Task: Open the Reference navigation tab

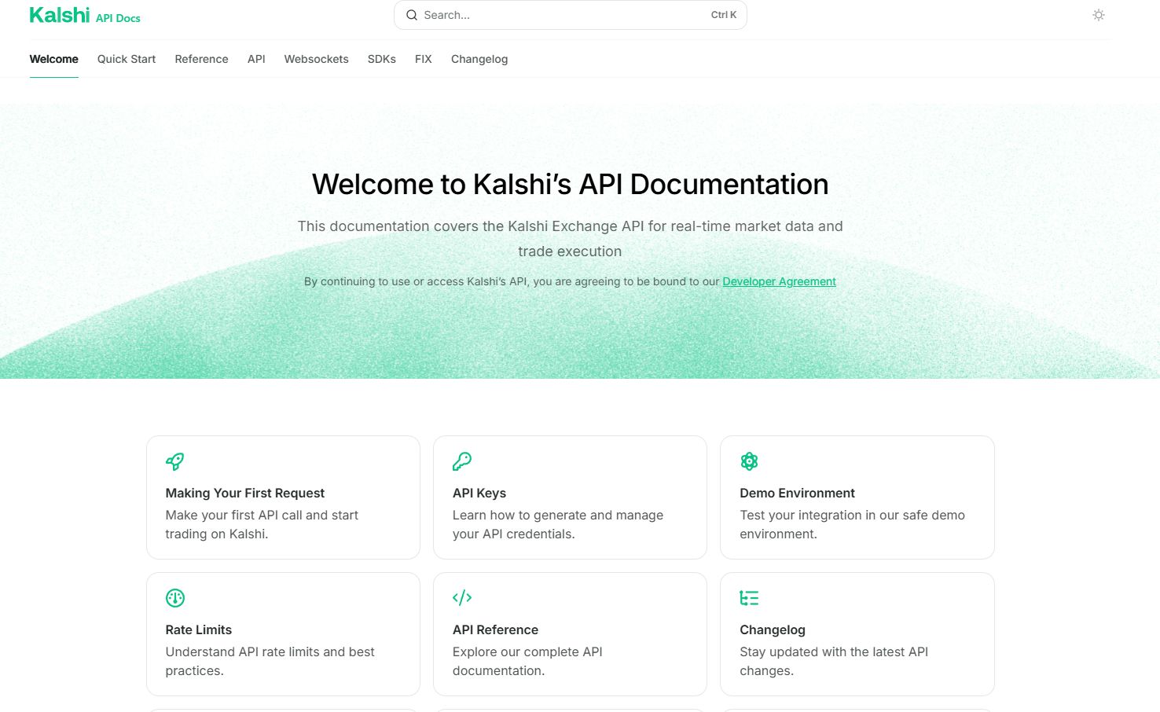Action: [x=201, y=59]
